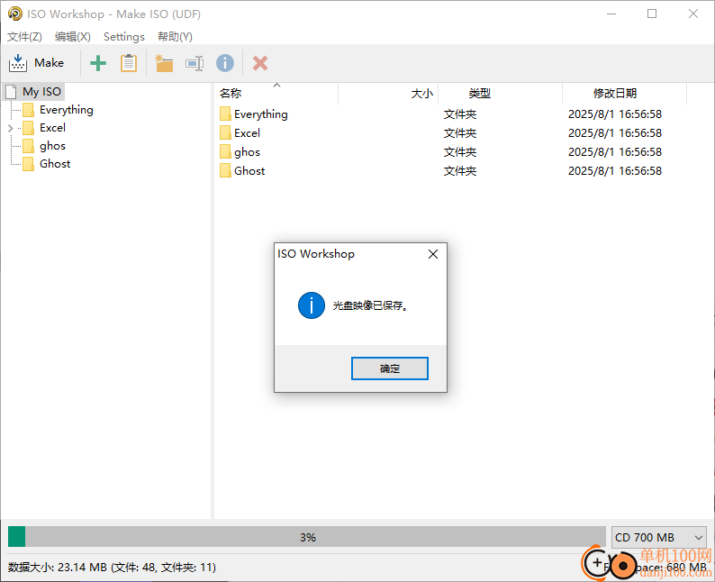715x582 pixels.
Task: Expand the Excel folder in the tree
Action: [11, 128]
